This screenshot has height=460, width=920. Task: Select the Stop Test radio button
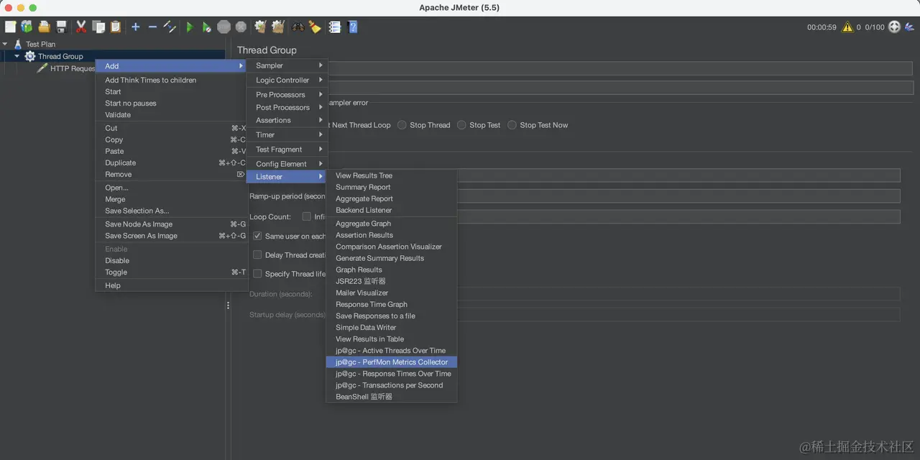461,124
